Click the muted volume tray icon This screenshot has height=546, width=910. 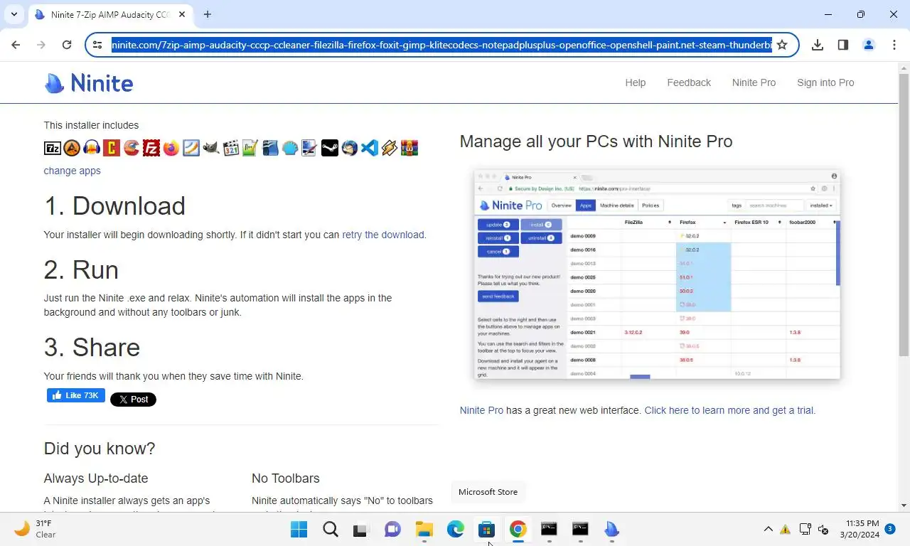click(x=823, y=529)
